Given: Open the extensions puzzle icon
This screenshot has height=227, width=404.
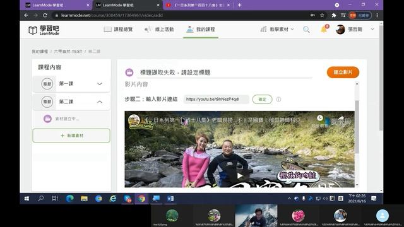Looking at the screenshot, I should (334, 15).
